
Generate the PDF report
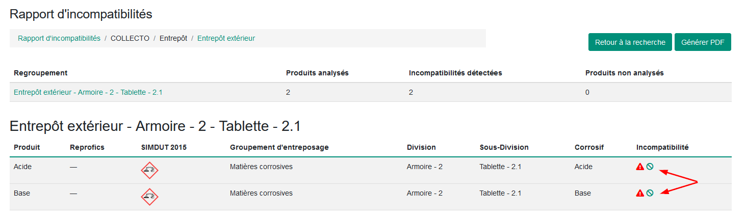click(703, 42)
